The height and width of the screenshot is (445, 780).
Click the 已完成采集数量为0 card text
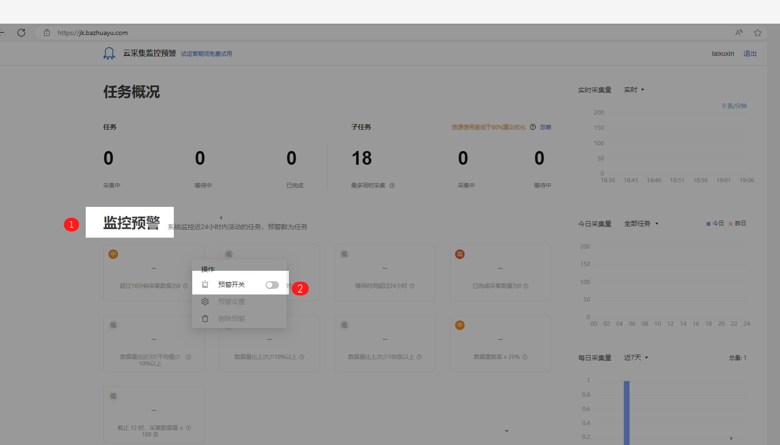tap(497, 286)
